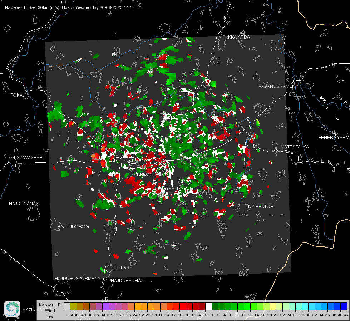Pick the deep blue swatch between 40 and 42
This screenshot has height=321, width=350.
coord(344,306)
